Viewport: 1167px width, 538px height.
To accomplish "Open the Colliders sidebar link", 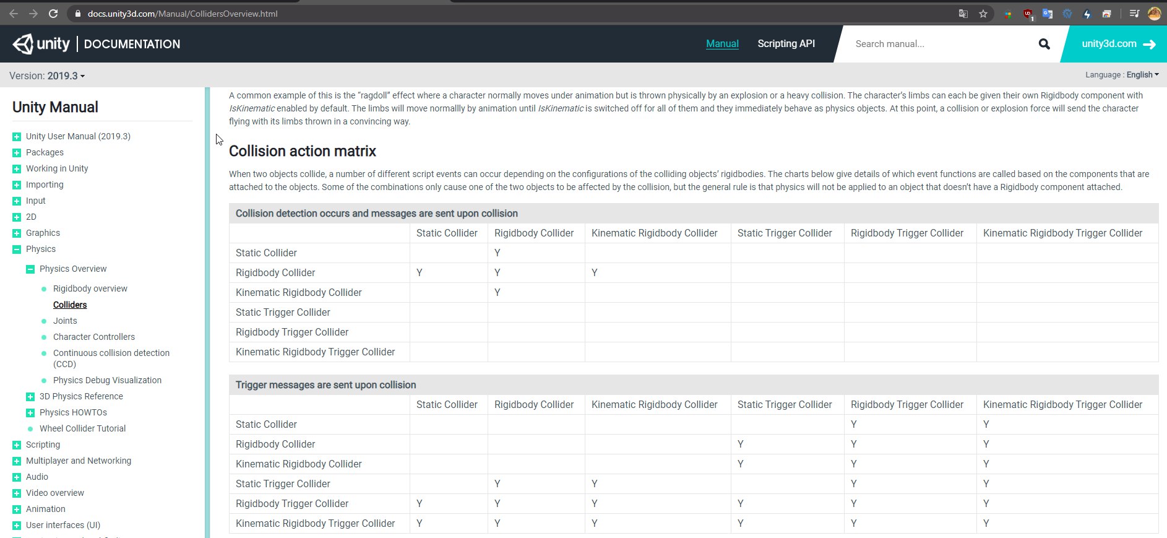I will click(x=70, y=305).
